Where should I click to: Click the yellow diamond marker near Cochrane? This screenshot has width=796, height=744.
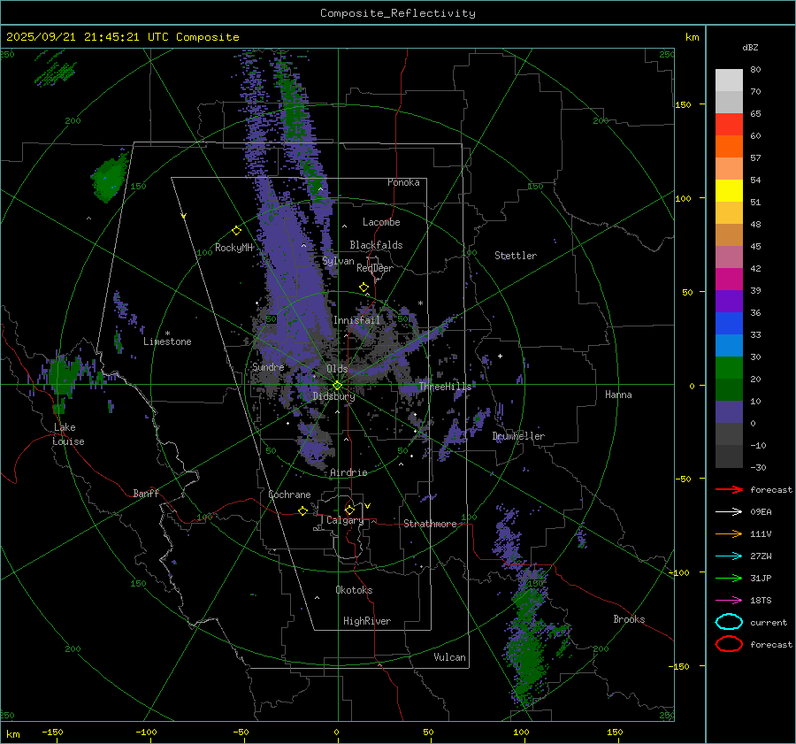click(302, 510)
